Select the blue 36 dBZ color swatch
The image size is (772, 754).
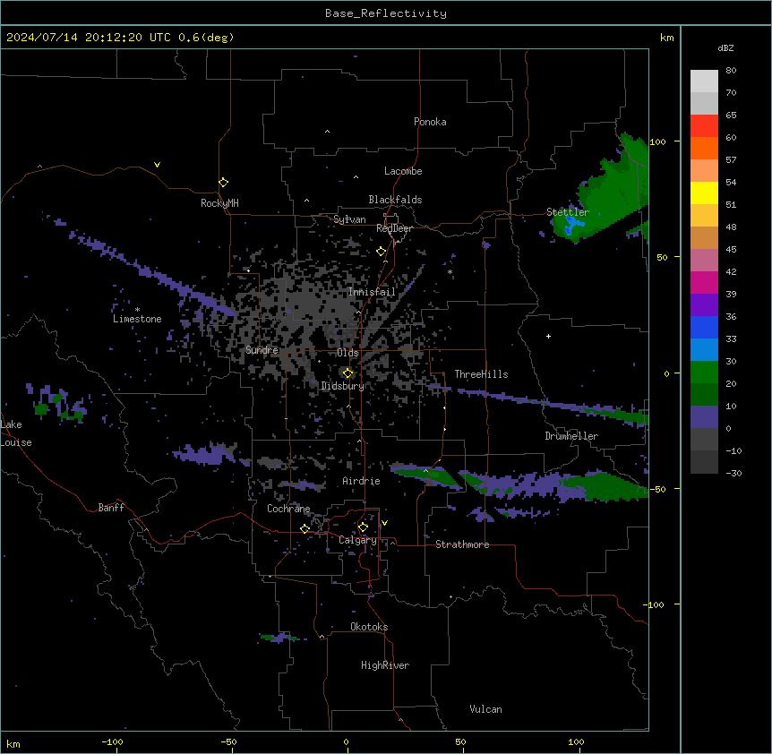[x=704, y=327]
